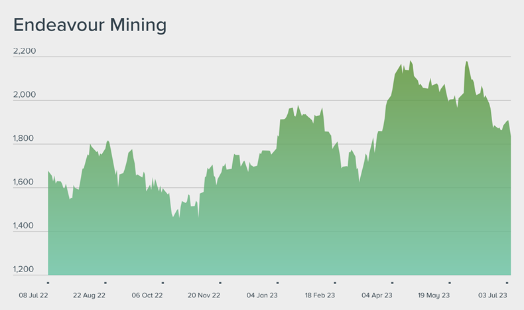
Task: Click the 04 Jan 23 date label
Action: point(262,295)
